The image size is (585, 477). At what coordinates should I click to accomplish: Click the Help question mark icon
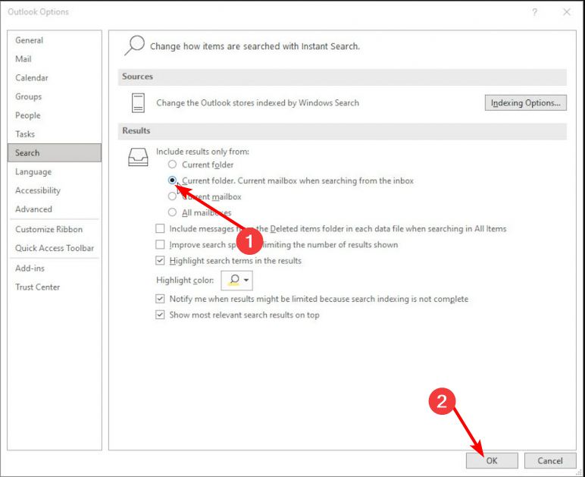pyautogui.click(x=535, y=12)
